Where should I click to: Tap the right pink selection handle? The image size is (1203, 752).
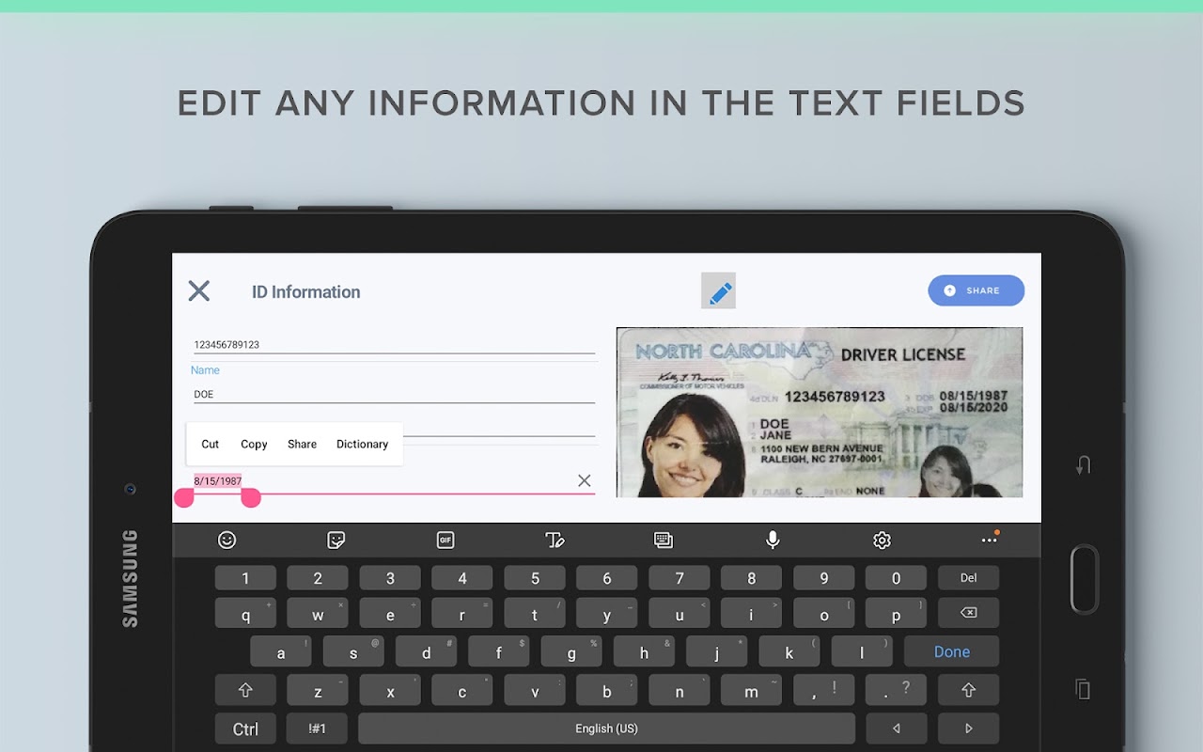click(x=251, y=498)
